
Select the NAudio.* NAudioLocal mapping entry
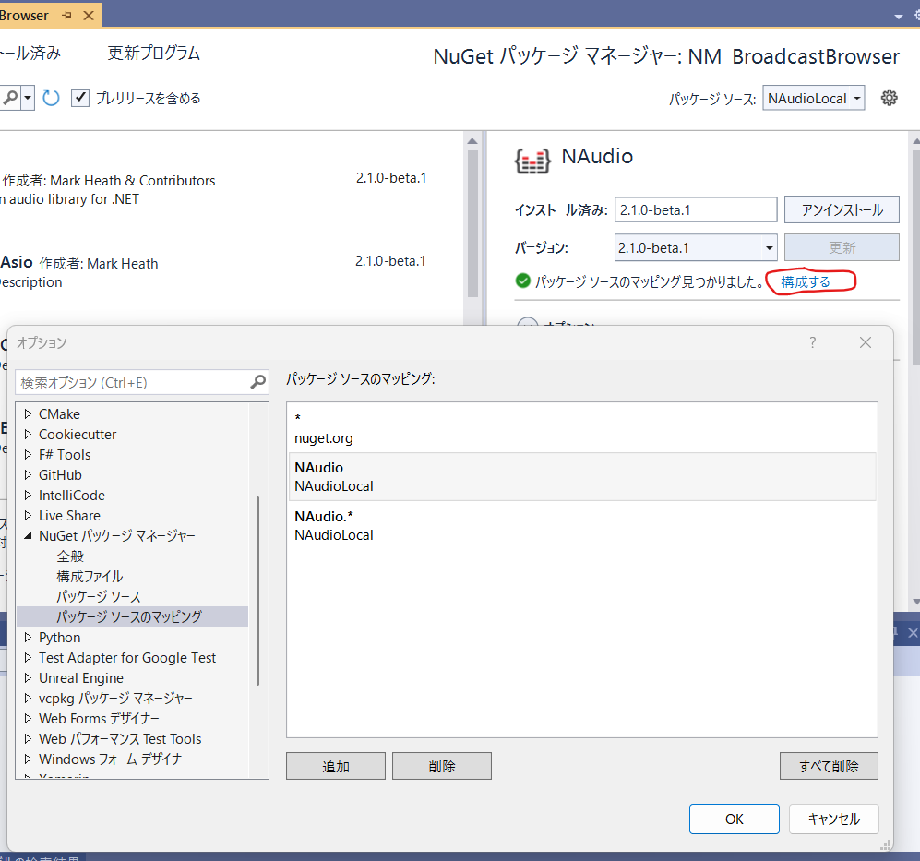tap(582, 525)
